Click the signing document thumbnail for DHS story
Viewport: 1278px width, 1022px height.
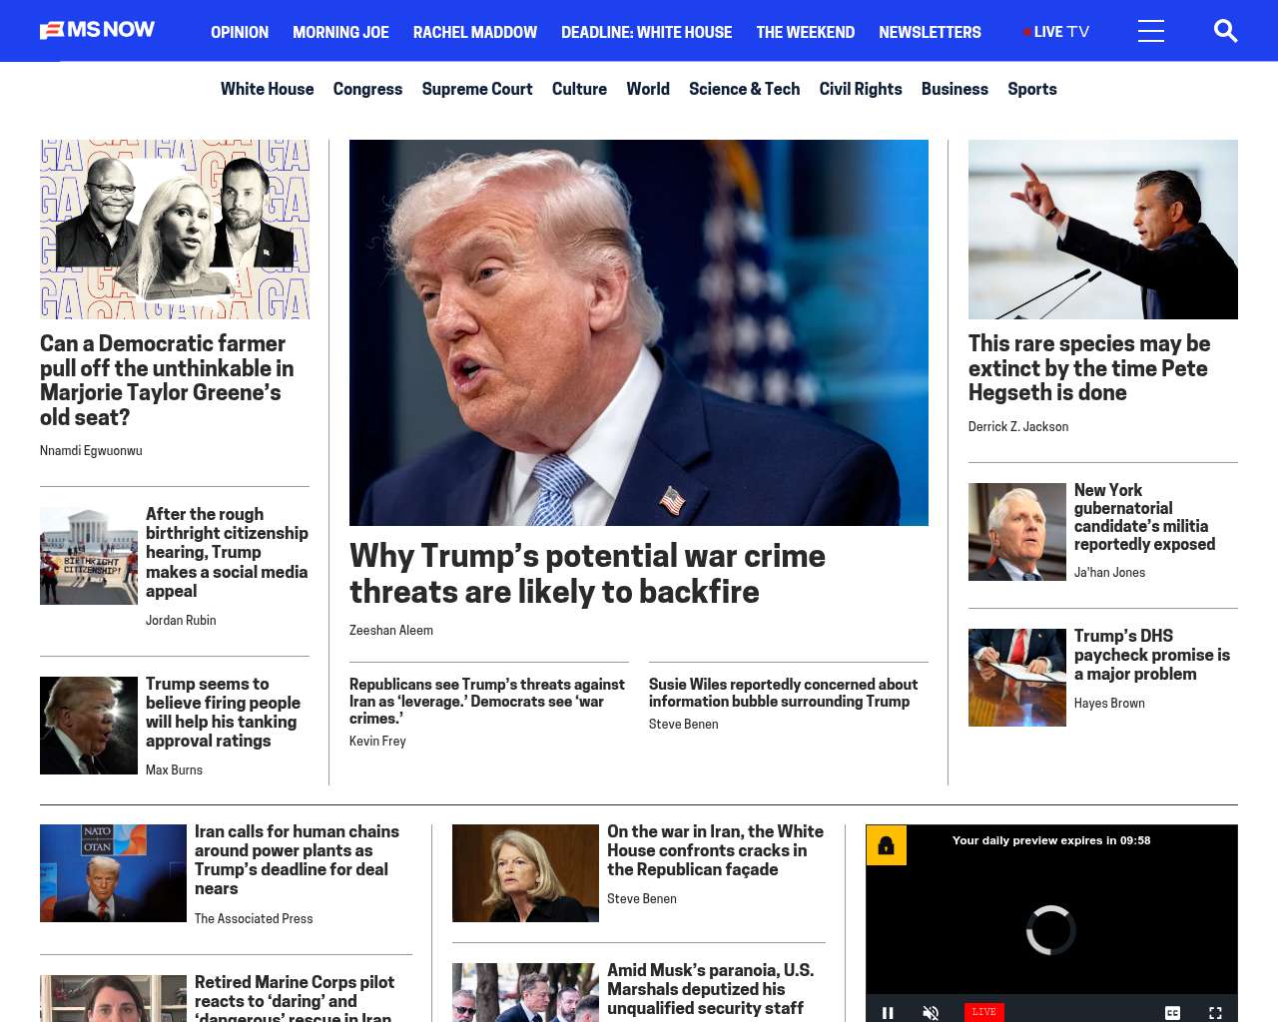point(1017,678)
